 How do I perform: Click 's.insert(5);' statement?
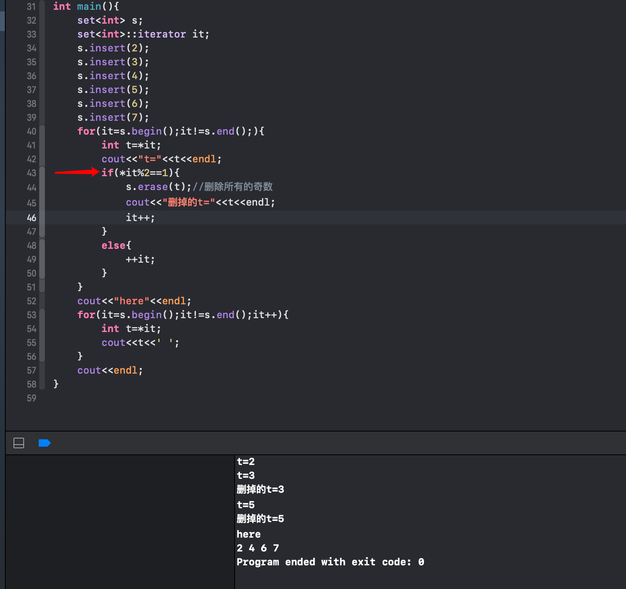point(113,90)
